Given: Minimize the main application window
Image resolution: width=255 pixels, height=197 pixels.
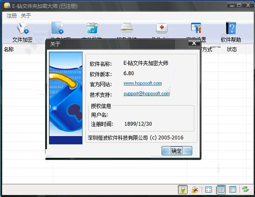Looking at the screenshot, I should (x=232, y=6).
